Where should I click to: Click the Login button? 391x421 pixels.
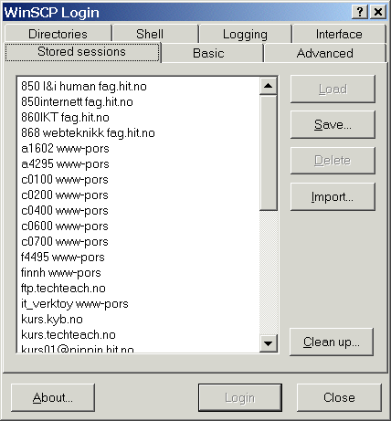(x=240, y=397)
